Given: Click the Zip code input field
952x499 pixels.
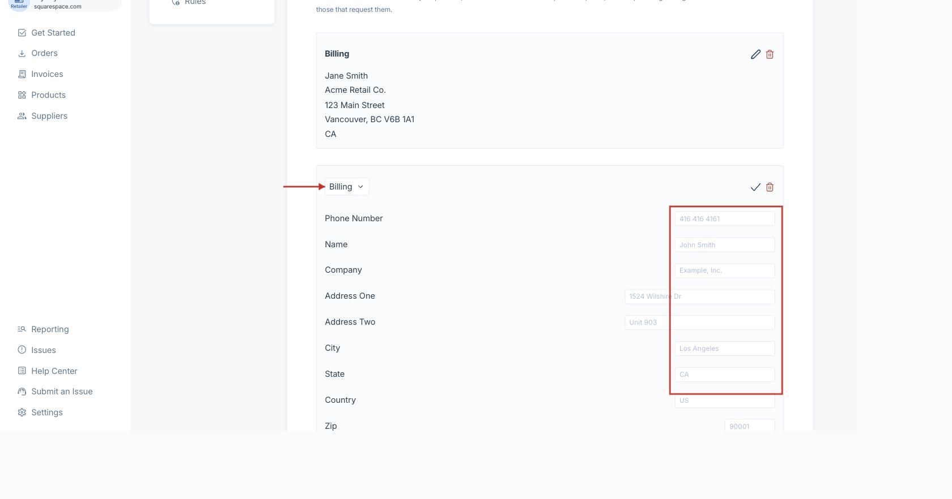Looking at the screenshot, I should [749, 426].
